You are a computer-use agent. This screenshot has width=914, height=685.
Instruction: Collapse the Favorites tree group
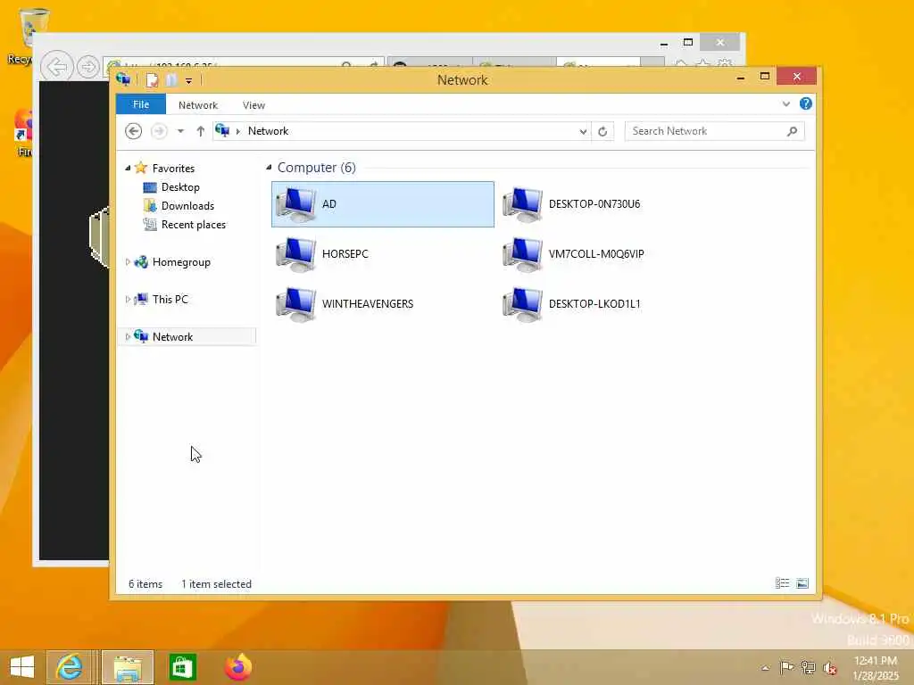128,169
